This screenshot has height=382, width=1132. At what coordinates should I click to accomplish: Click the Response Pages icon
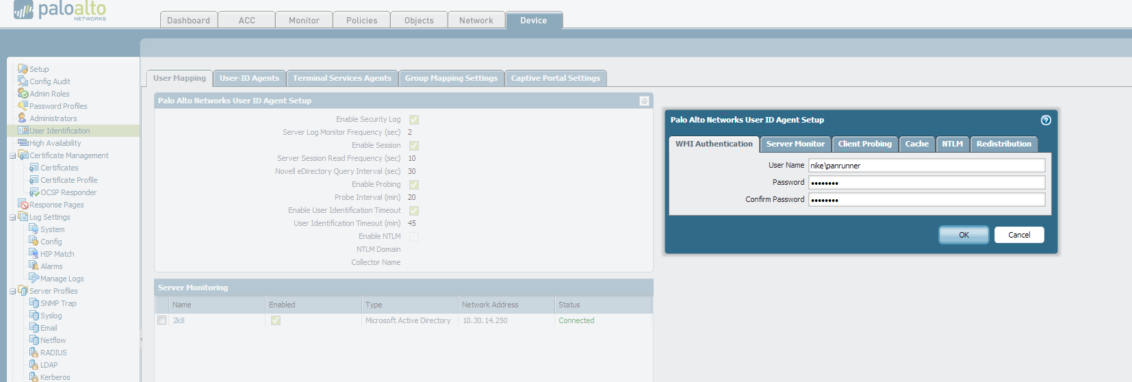tap(23, 205)
